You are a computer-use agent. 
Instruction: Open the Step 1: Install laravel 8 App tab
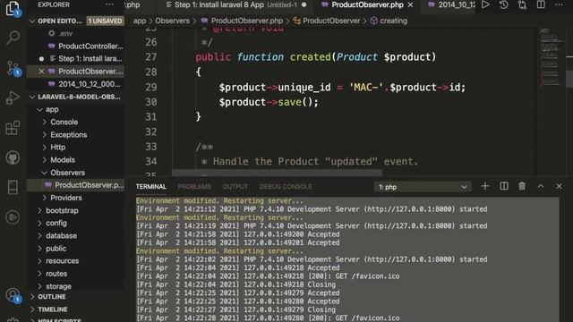pyautogui.click(x=236, y=4)
